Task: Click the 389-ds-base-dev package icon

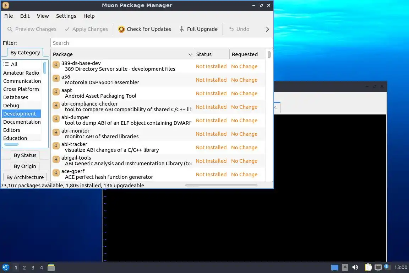Action: (x=56, y=65)
